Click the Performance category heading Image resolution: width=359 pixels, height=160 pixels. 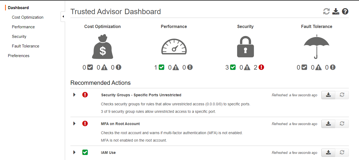pos(174,27)
